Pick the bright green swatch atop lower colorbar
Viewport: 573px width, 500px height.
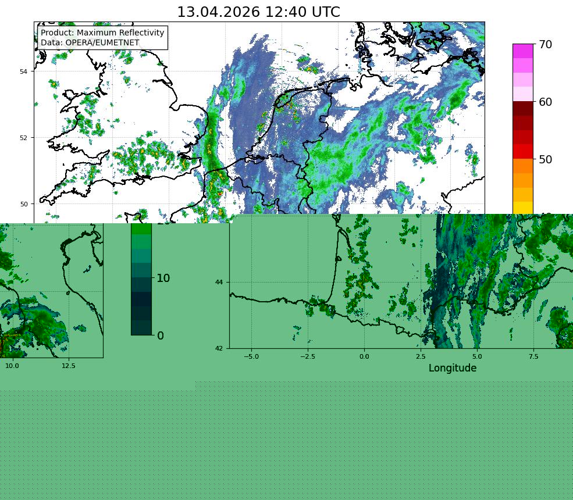[x=141, y=228]
